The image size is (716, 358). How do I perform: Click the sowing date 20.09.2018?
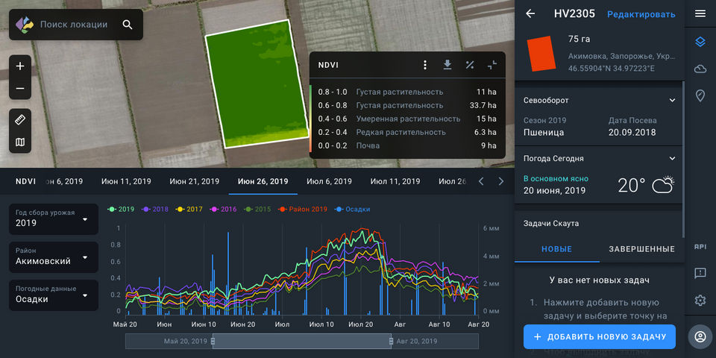click(632, 133)
